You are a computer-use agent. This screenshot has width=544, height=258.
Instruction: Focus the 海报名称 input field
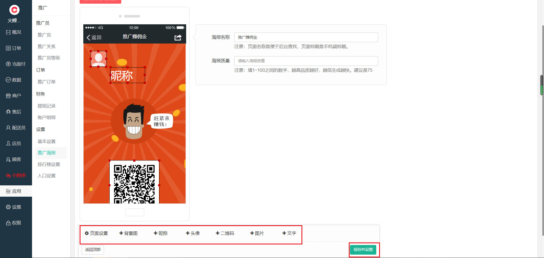pos(306,37)
